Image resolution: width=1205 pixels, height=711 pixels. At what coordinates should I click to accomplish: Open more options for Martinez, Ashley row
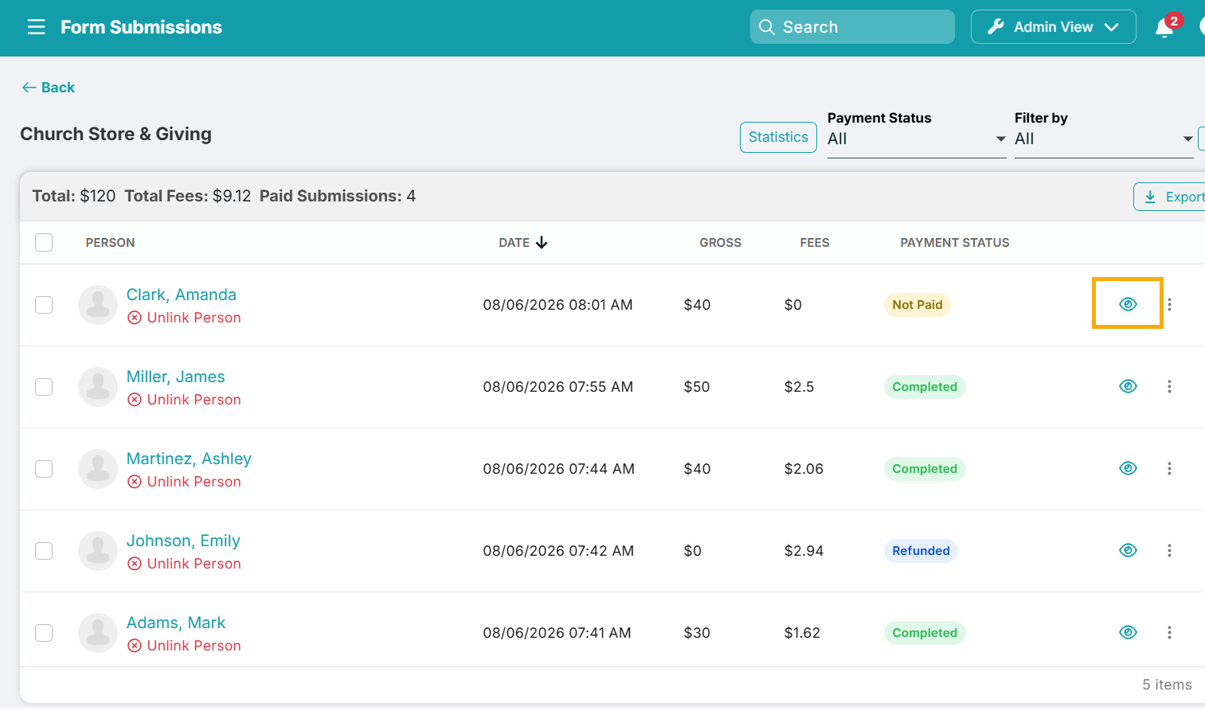(1169, 468)
